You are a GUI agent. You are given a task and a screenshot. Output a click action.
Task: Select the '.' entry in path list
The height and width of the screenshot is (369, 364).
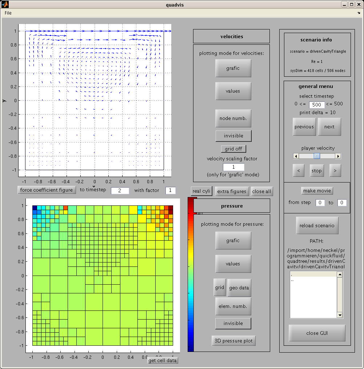click(313, 274)
